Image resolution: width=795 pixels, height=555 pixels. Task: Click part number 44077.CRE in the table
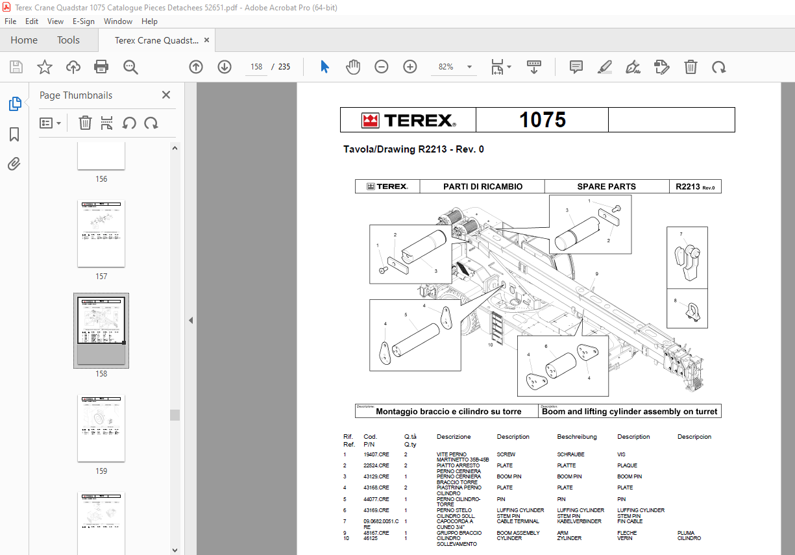[x=376, y=499]
